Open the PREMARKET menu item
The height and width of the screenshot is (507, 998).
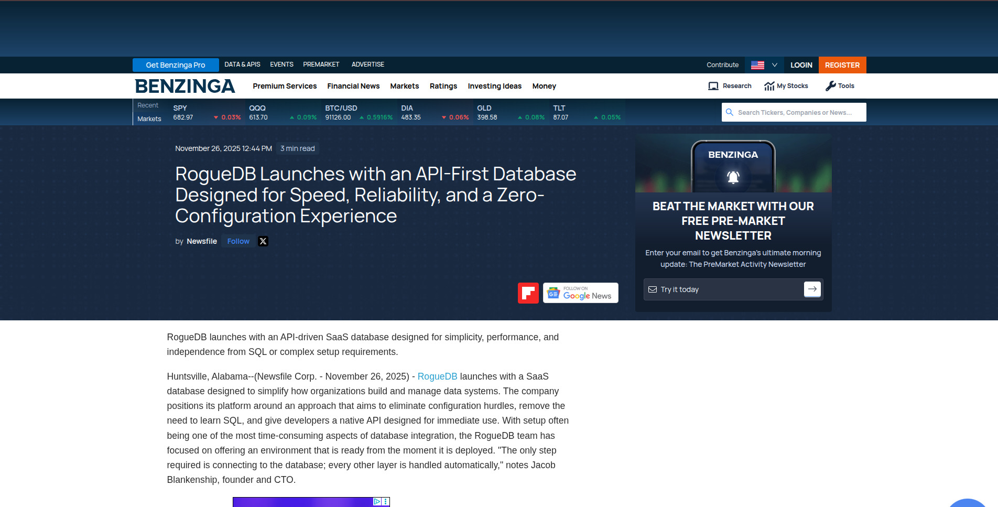(321, 64)
